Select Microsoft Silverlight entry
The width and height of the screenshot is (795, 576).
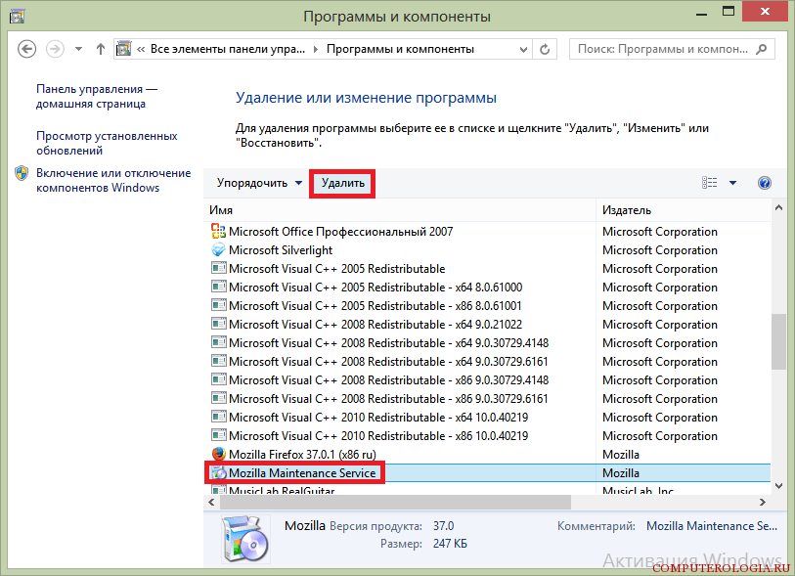281,250
